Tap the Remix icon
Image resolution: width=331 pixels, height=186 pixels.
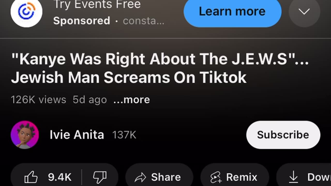215,177
